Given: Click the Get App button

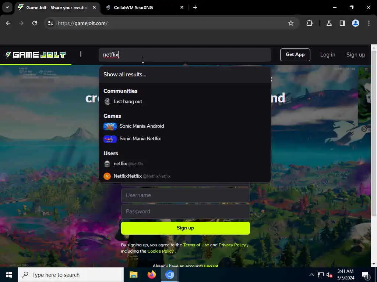Looking at the screenshot, I should [295, 55].
